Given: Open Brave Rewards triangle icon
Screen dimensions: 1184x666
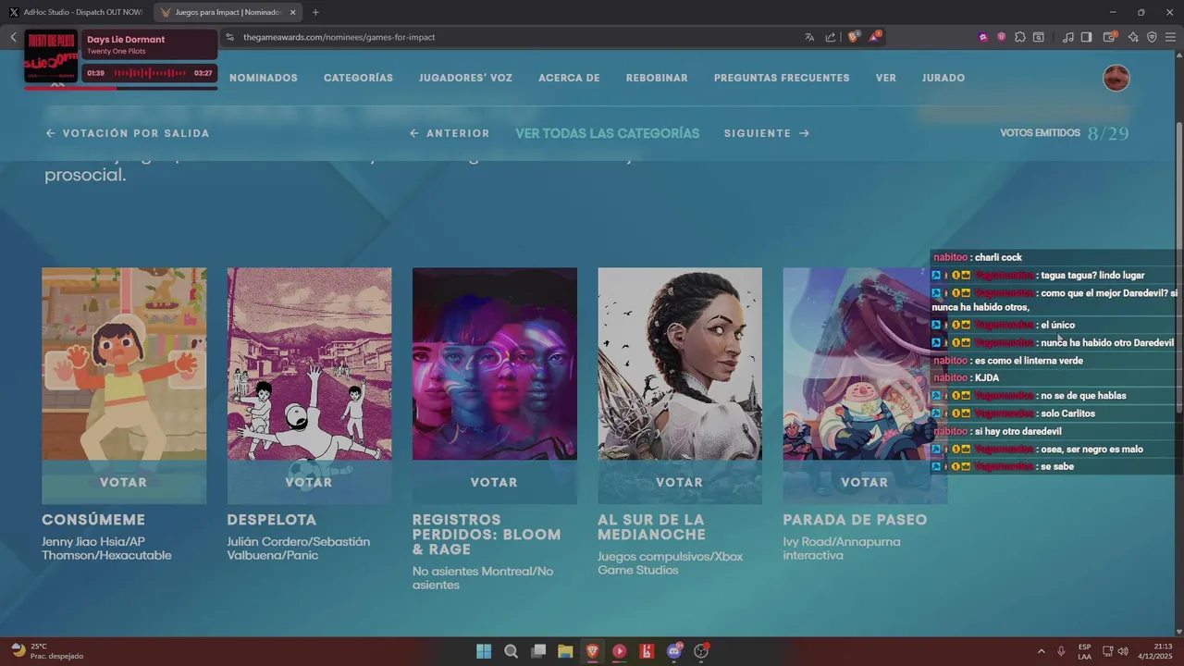Looking at the screenshot, I should pos(875,37).
